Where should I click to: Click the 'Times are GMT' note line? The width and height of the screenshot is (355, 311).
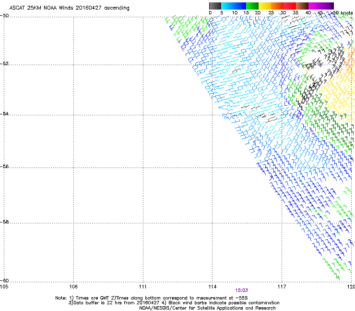(x=152, y=298)
